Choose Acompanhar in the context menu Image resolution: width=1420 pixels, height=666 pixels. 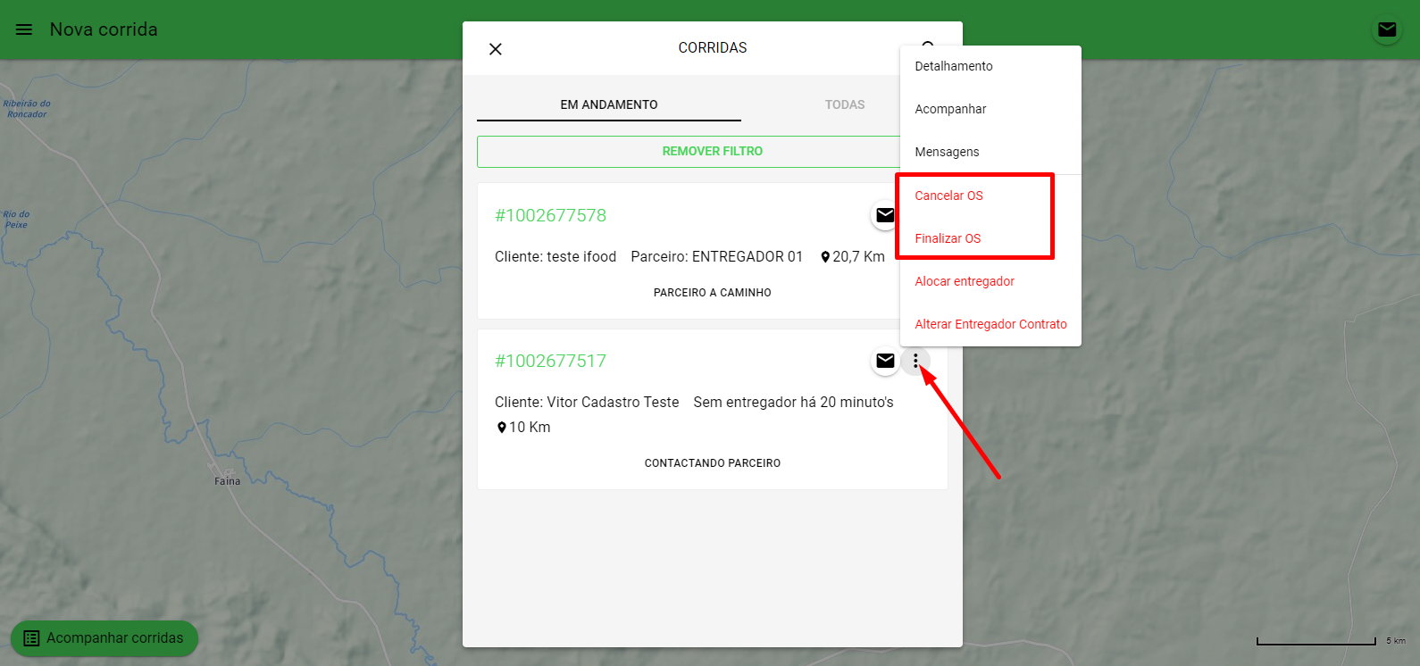[990, 109]
